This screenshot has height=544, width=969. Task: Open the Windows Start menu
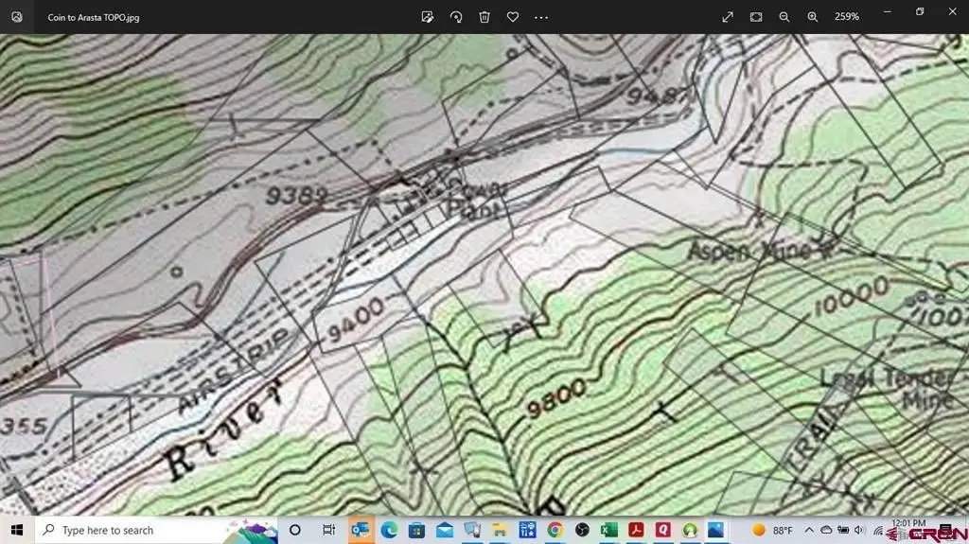(x=17, y=531)
